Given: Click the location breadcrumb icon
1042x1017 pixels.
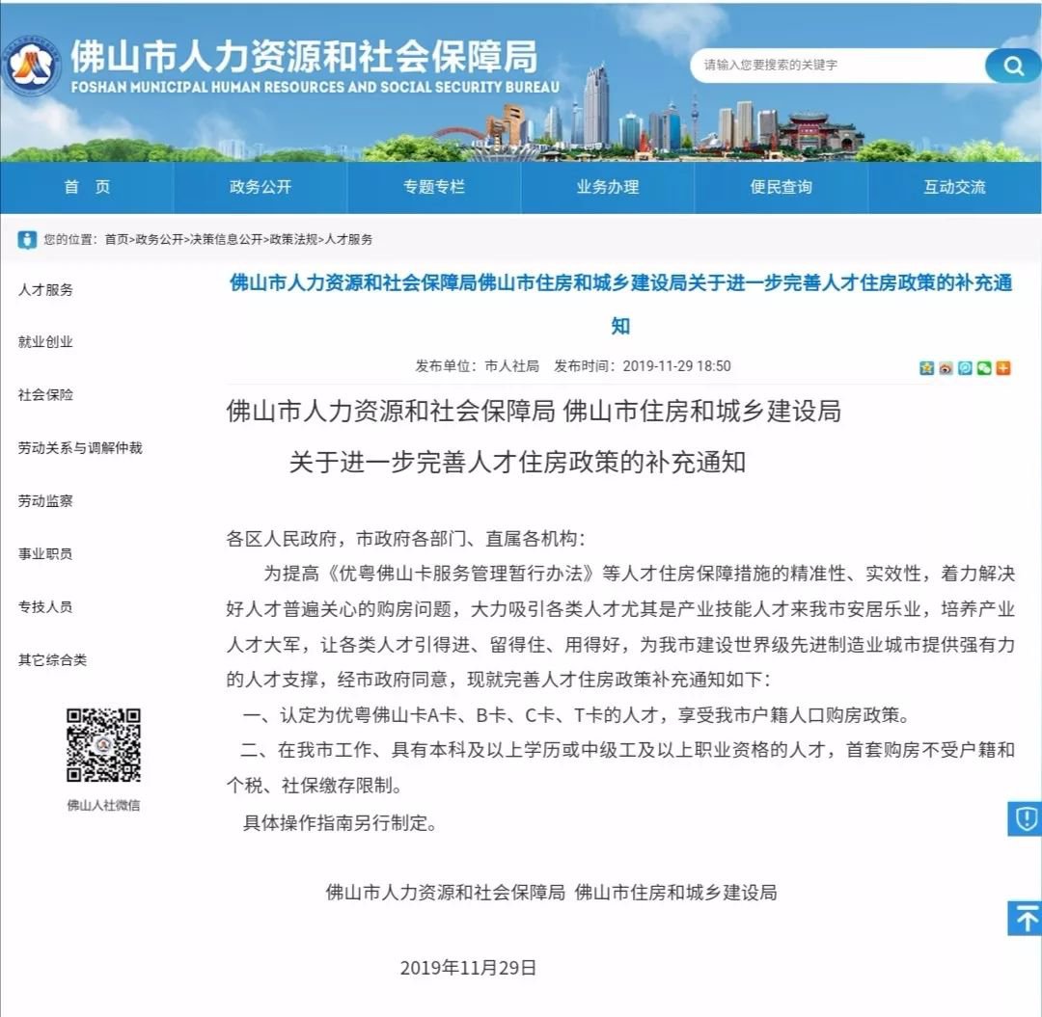Looking at the screenshot, I should (x=27, y=240).
